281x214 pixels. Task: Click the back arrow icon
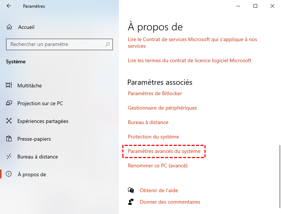pos(9,6)
